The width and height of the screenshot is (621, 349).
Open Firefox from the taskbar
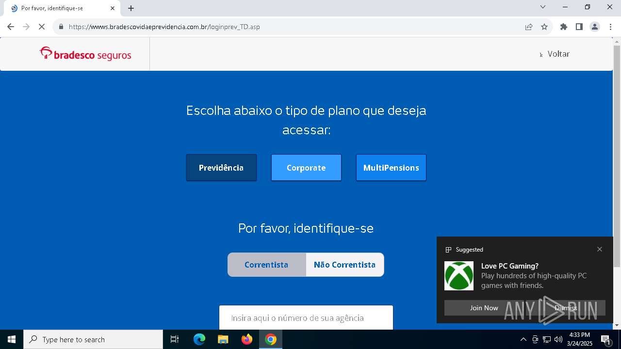click(247, 339)
